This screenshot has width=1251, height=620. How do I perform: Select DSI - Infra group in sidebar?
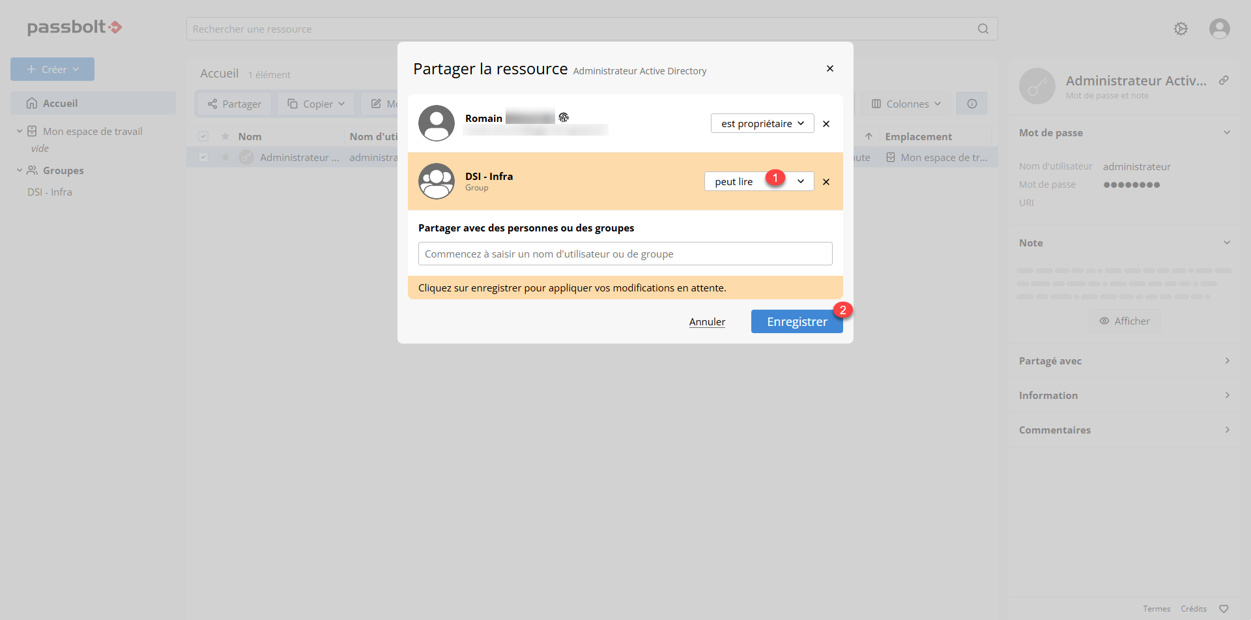coord(50,192)
